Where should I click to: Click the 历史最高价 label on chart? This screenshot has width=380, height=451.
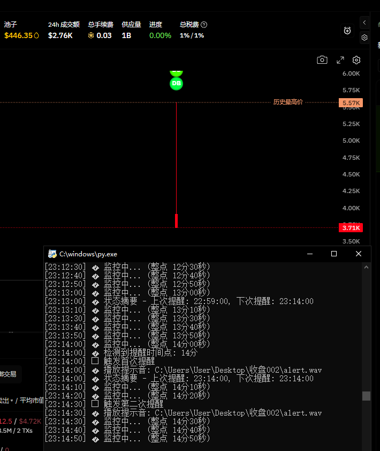click(288, 102)
